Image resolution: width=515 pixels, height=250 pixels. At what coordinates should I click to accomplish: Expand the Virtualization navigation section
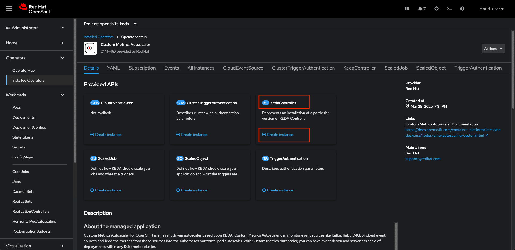point(35,246)
